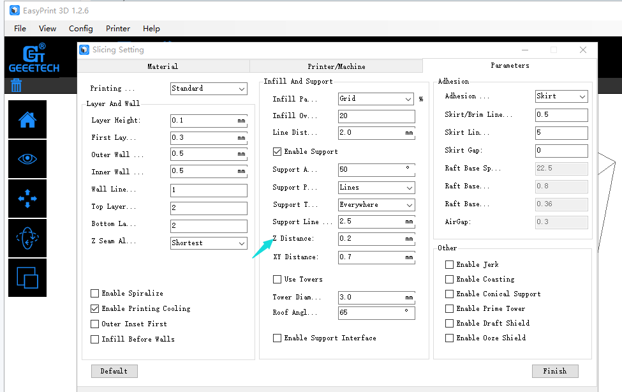Image resolution: width=622 pixels, height=392 pixels.
Task: Expand the Z Seam Alignment dropdown
Action: pos(209,243)
